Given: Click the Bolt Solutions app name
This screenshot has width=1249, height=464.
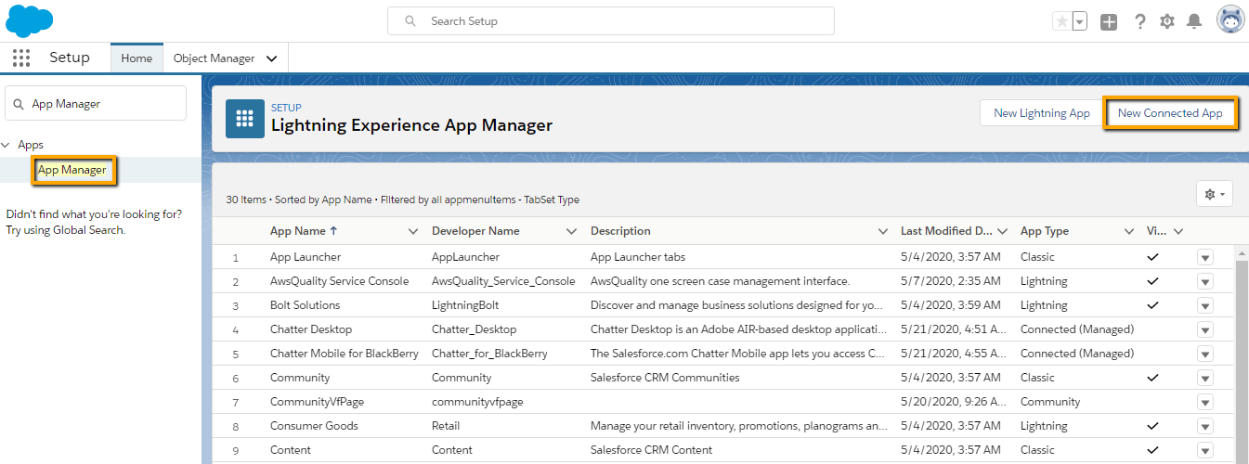Looking at the screenshot, I should [306, 305].
